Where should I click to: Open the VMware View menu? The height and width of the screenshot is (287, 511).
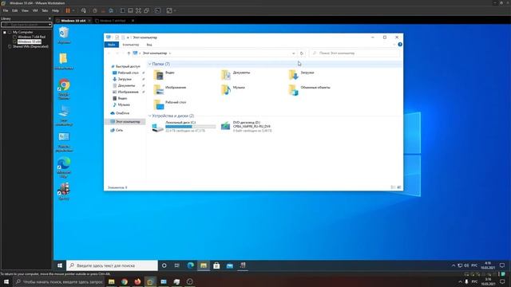[25, 10]
